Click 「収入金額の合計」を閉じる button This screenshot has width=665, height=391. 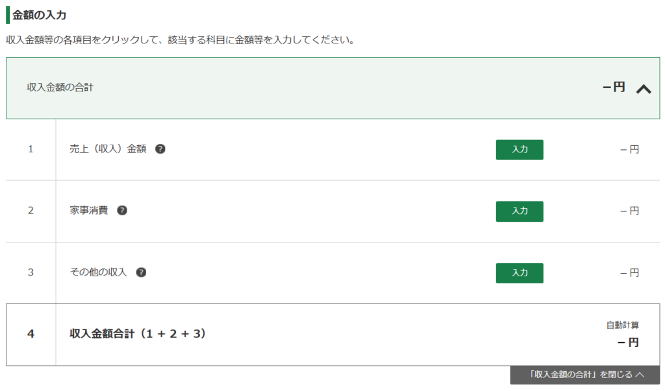585,375
